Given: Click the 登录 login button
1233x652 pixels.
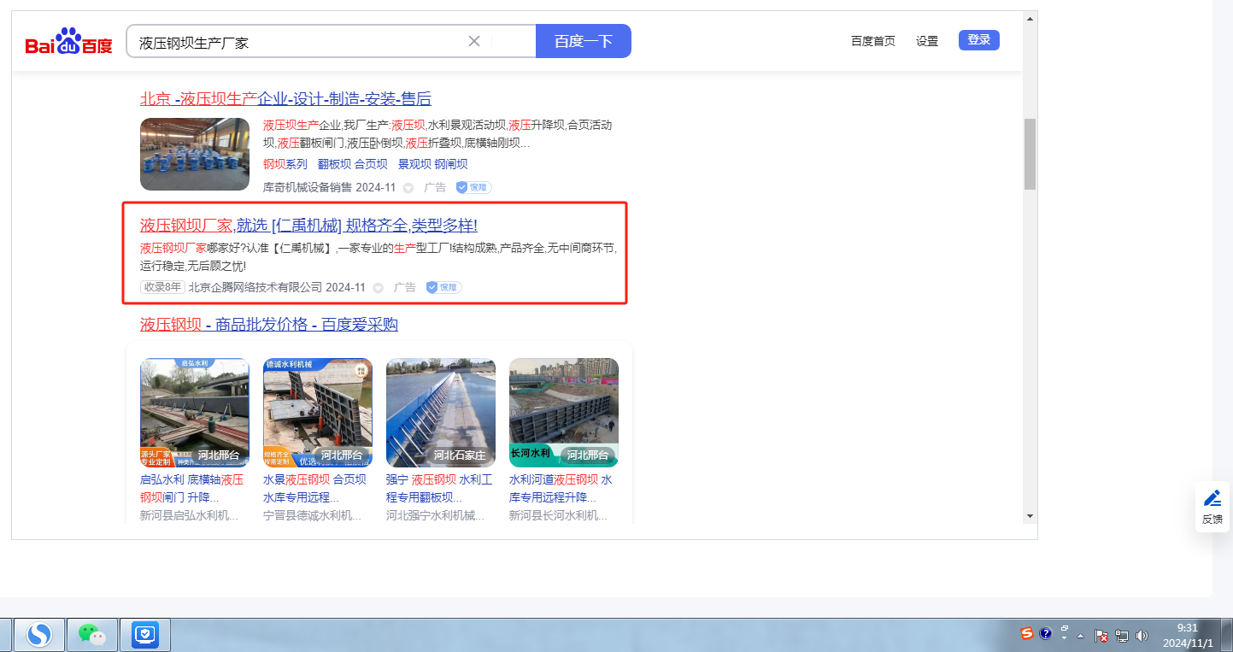Looking at the screenshot, I should coord(979,40).
